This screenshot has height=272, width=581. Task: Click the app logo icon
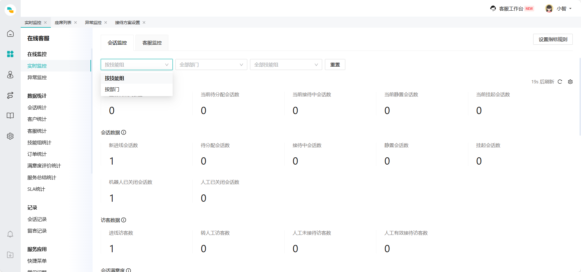[10, 10]
